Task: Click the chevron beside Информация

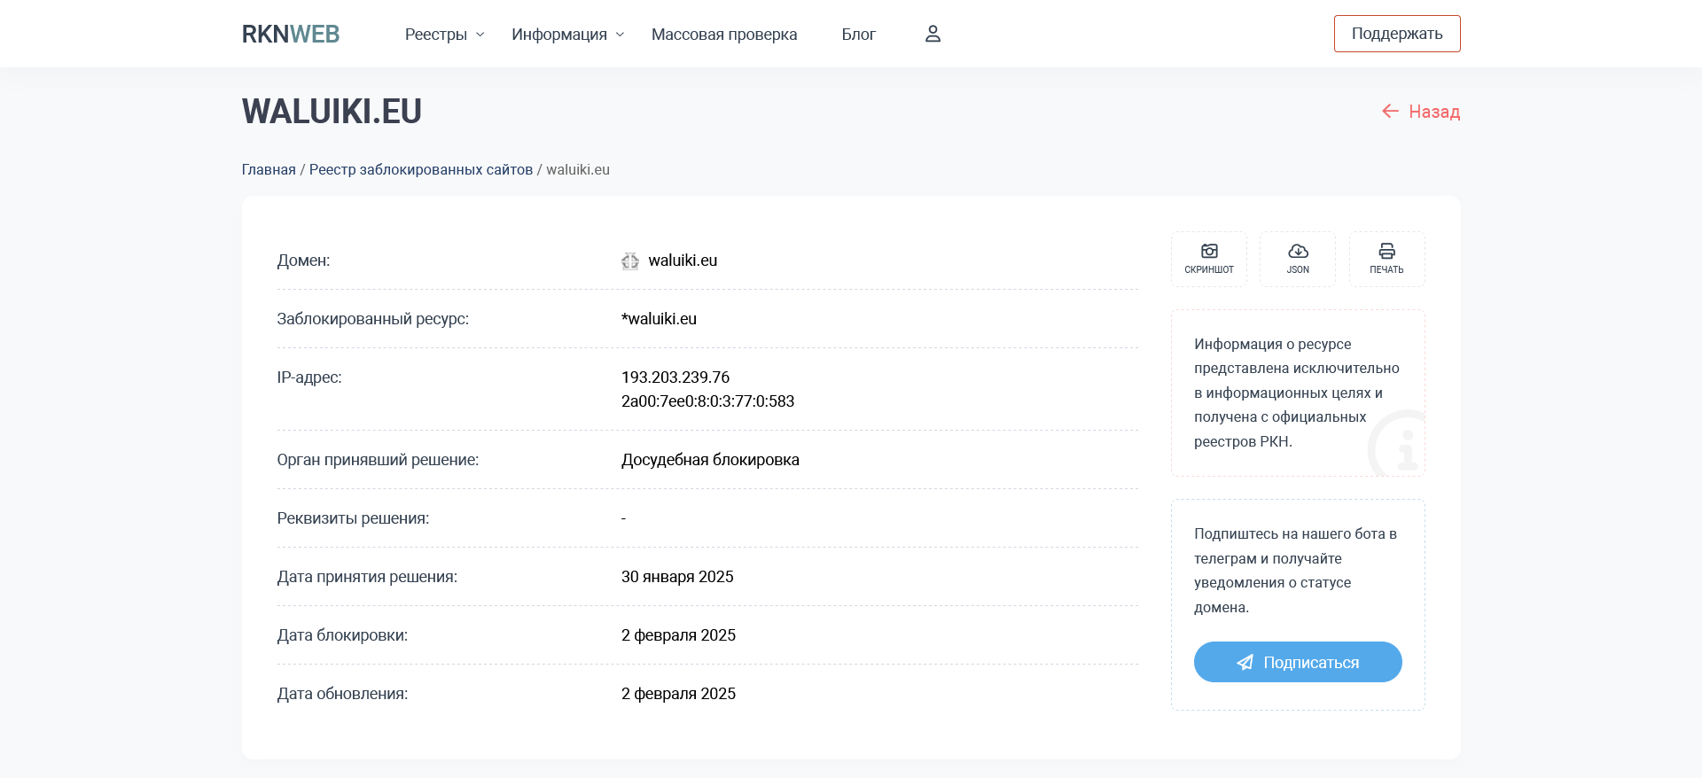Action: 621,35
